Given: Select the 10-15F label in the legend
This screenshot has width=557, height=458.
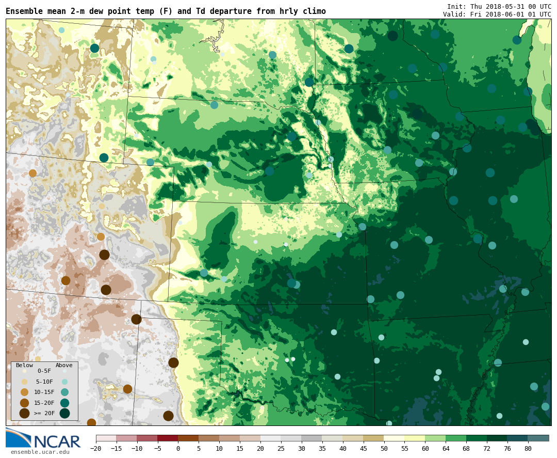Looking at the screenshot, I should click(44, 392).
